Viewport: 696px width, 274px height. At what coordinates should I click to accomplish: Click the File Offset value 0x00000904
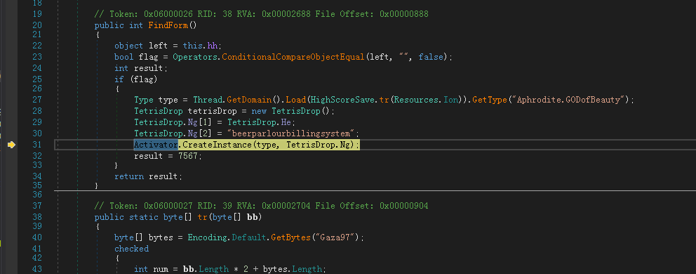click(x=404, y=205)
